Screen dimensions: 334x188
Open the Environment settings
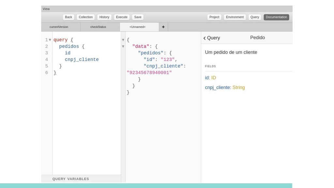(x=235, y=17)
